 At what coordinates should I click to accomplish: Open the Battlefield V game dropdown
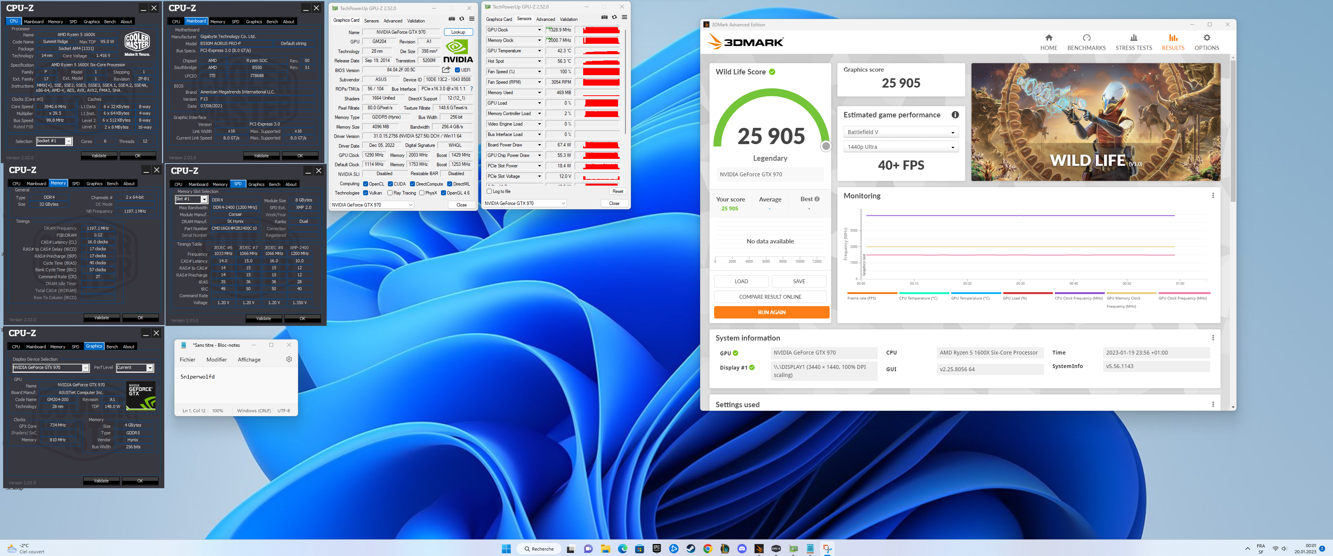[x=901, y=133]
